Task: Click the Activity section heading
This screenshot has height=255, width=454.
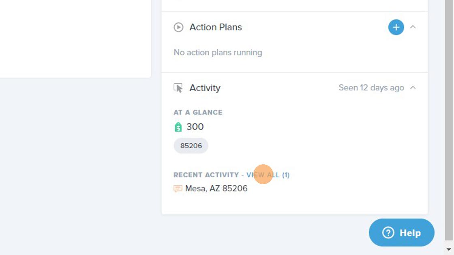Action: [x=205, y=88]
